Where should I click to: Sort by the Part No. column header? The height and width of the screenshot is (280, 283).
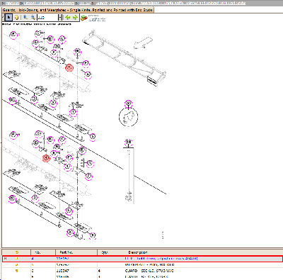pyautogui.click(x=76, y=252)
